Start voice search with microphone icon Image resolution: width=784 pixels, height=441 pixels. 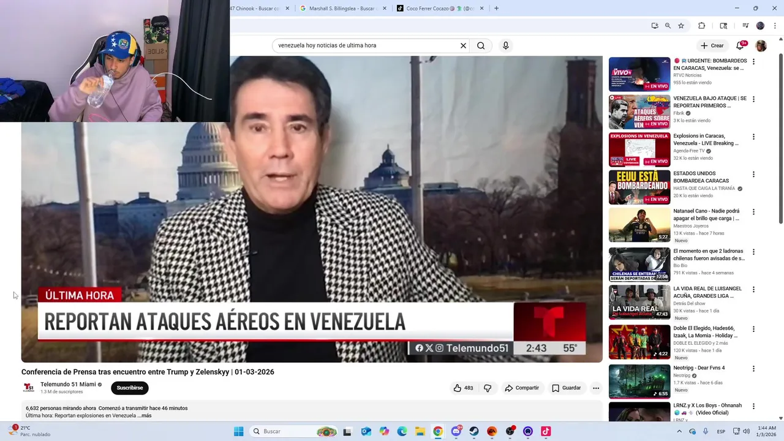click(505, 45)
